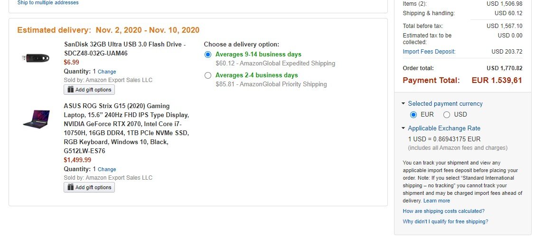Collapse the Selected payment currency section
The height and width of the screenshot is (238, 535).
point(404,104)
